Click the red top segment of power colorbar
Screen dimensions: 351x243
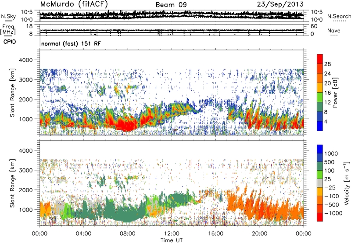click(x=320, y=59)
